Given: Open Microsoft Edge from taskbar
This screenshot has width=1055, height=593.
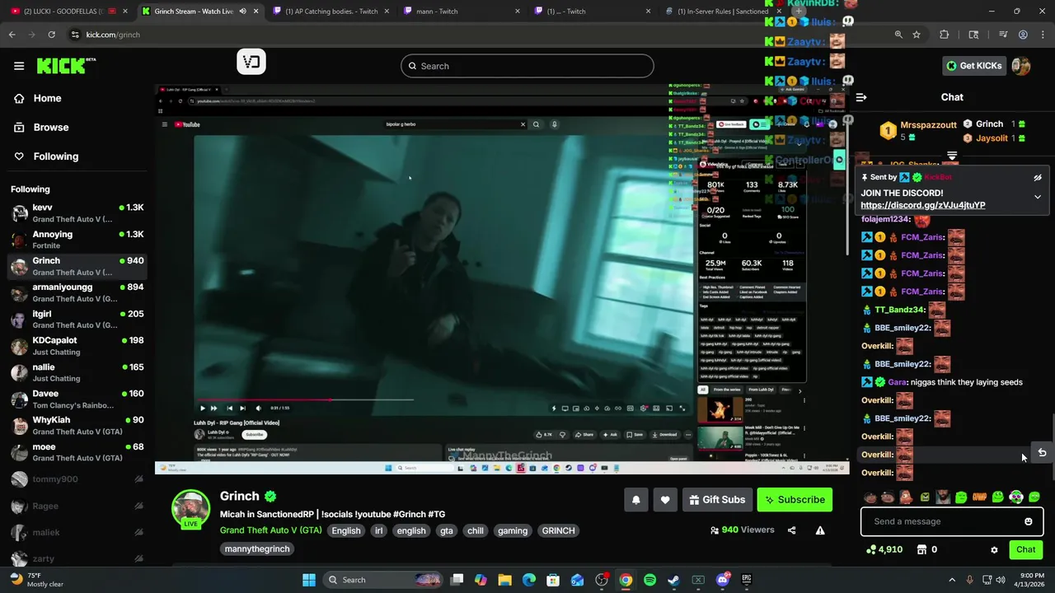Looking at the screenshot, I should point(529,580).
